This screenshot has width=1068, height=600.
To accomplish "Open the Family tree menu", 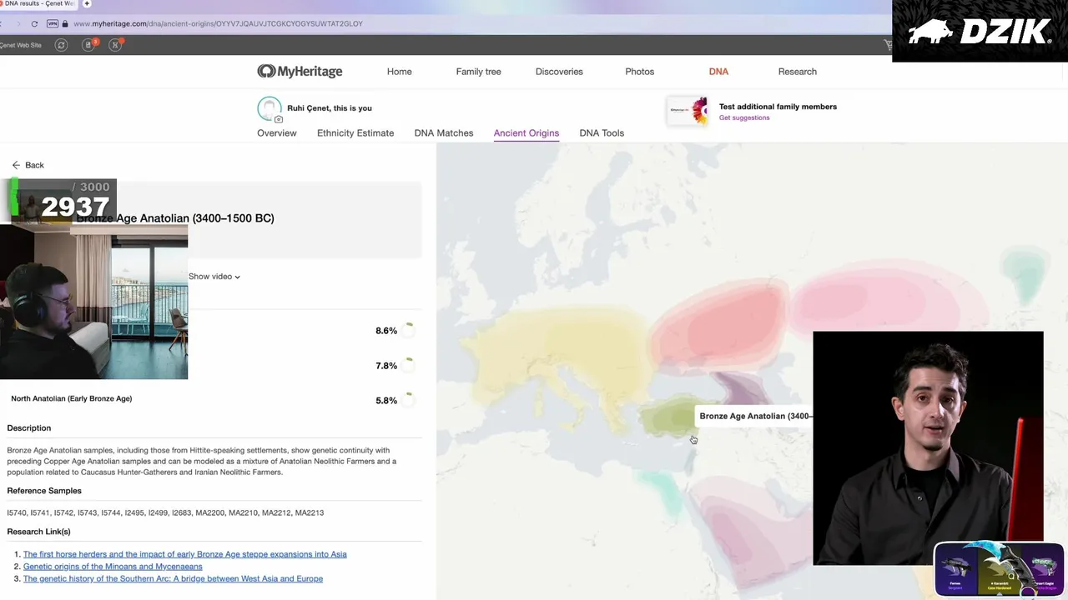I will [478, 72].
